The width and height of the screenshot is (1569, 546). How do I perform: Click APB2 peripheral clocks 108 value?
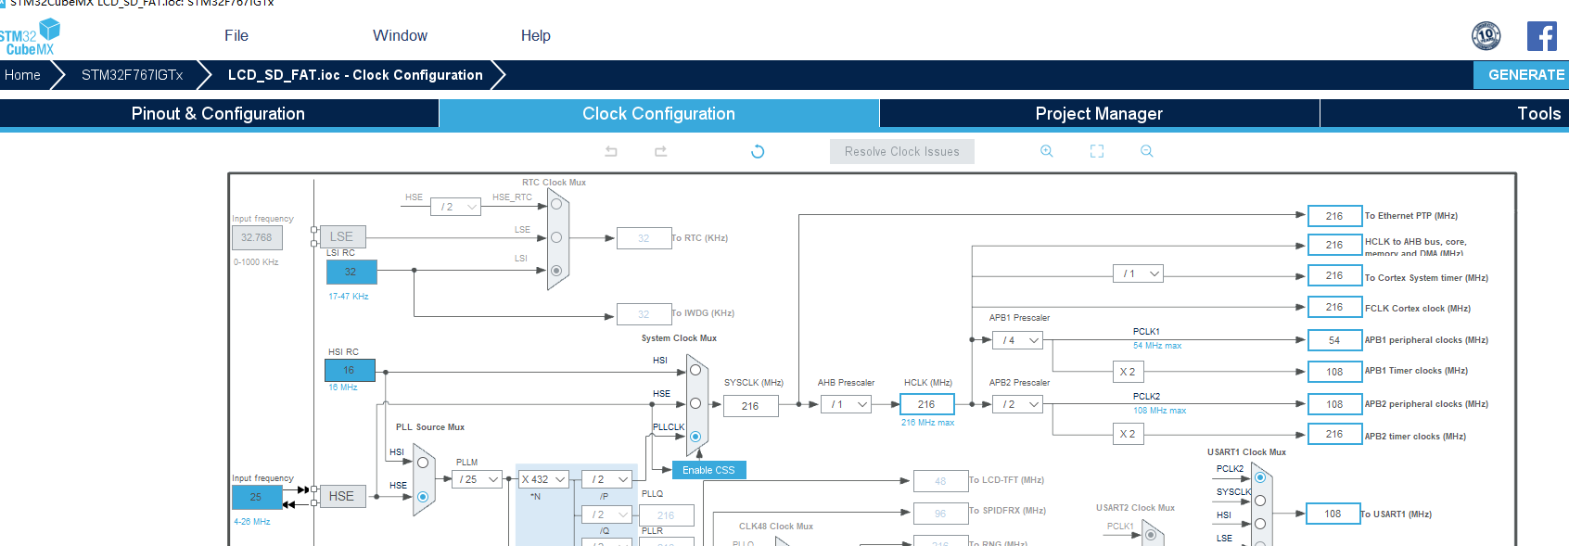[x=1334, y=404]
